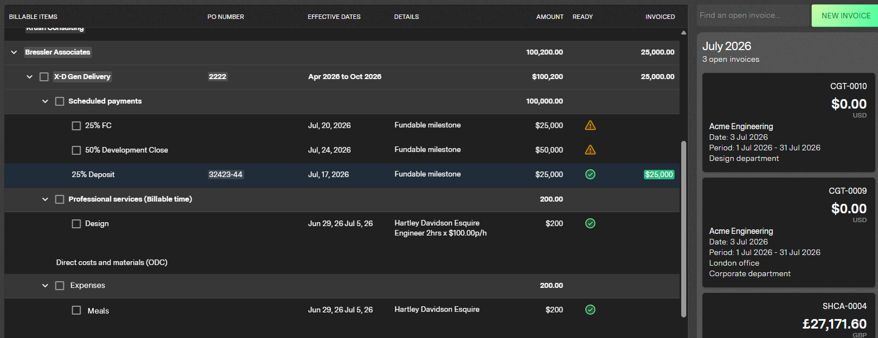878x338 pixels.
Task: Collapse the Scheduled payments section
Action: click(x=45, y=101)
